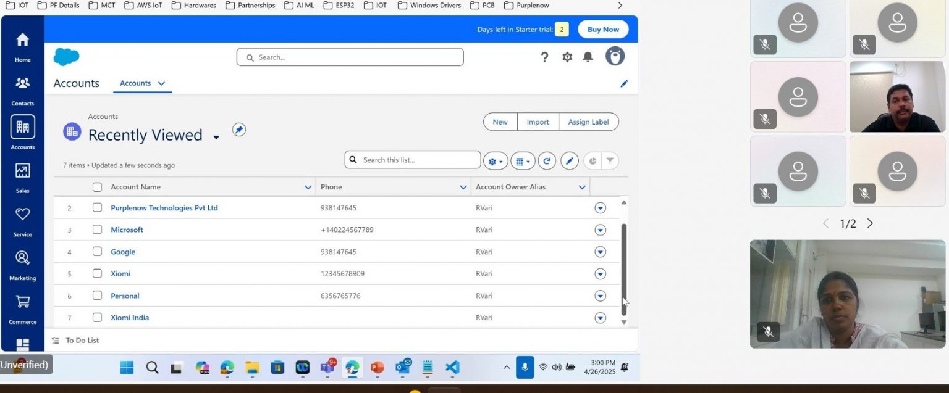Open row actions dropdown for Xiomi
This screenshot has height=393, width=949.
tap(600, 274)
